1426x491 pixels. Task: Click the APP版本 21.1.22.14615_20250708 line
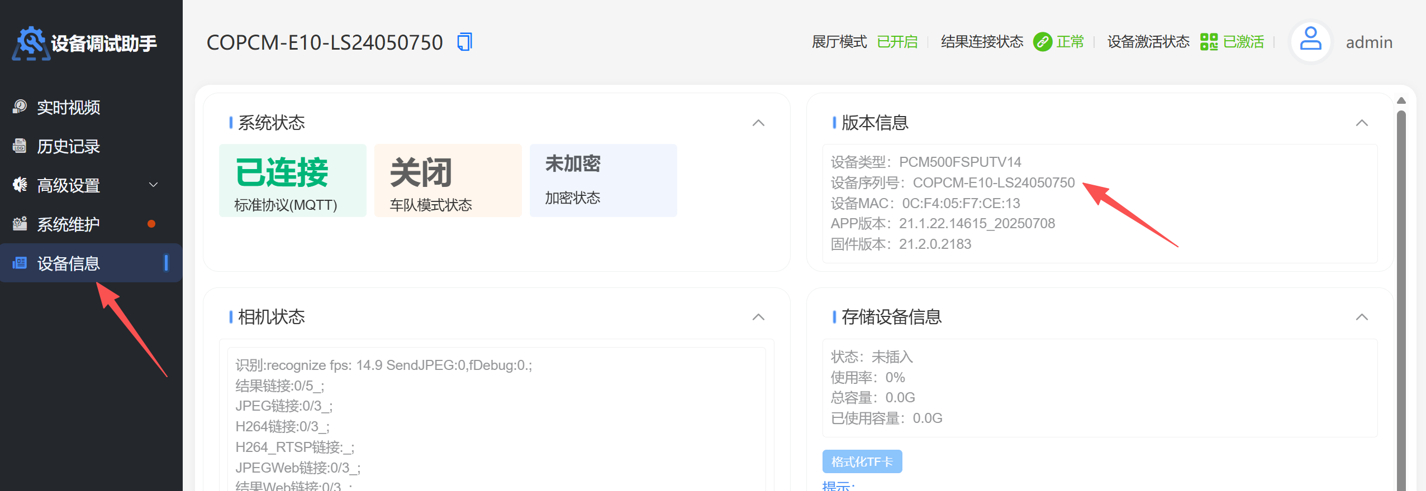pyautogui.click(x=943, y=223)
